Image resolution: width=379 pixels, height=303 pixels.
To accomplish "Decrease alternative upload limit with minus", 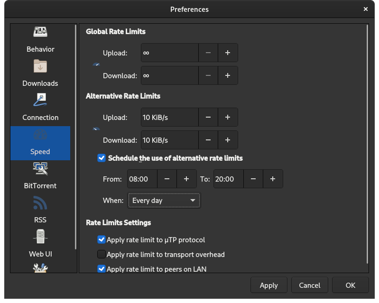I will 208,117.
